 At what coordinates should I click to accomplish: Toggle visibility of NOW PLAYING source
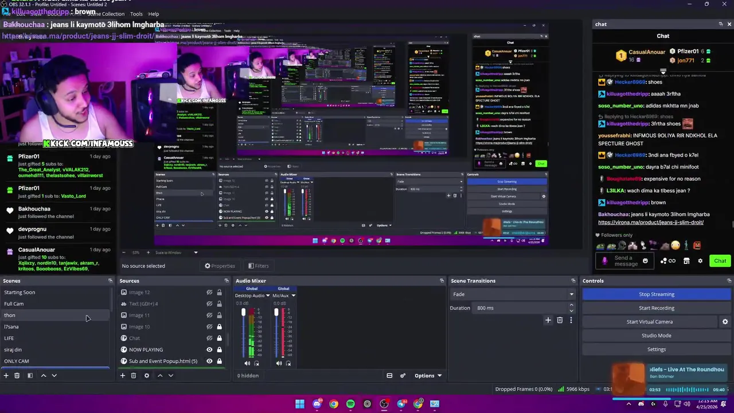click(209, 350)
